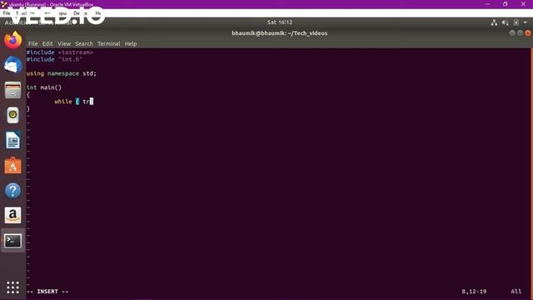Open the terminal File menu
This screenshot has height=300, width=533.
click(33, 44)
